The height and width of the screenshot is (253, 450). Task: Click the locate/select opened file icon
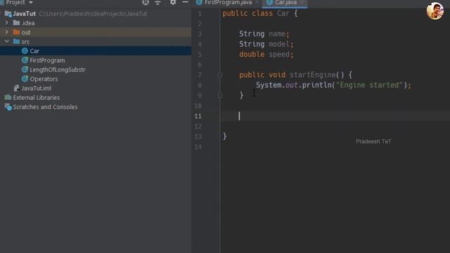coord(146,2)
